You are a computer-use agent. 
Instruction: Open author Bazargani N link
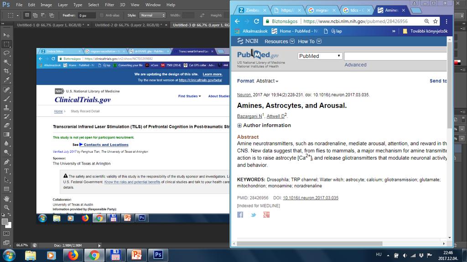[249, 116]
